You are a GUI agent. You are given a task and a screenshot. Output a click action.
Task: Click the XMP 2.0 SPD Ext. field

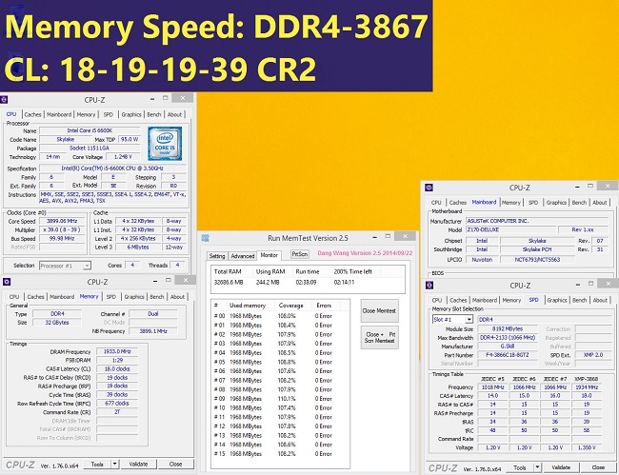click(593, 355)
